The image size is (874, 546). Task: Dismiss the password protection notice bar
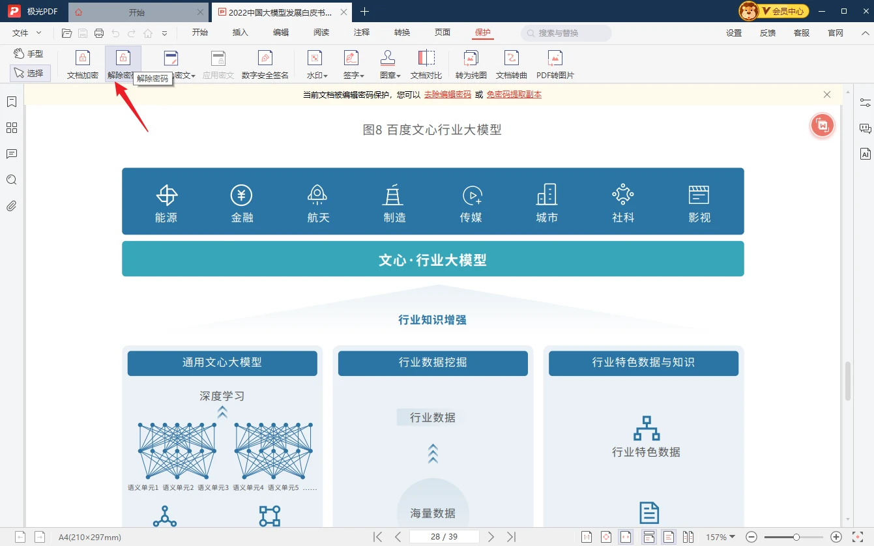[x=827, y=94]
